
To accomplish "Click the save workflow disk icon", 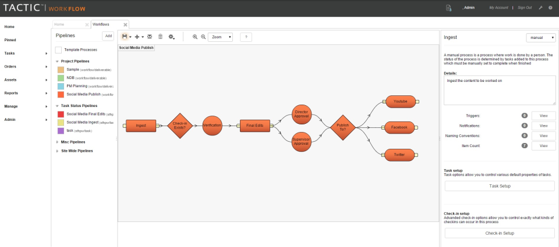I will [x=125, y=37].
